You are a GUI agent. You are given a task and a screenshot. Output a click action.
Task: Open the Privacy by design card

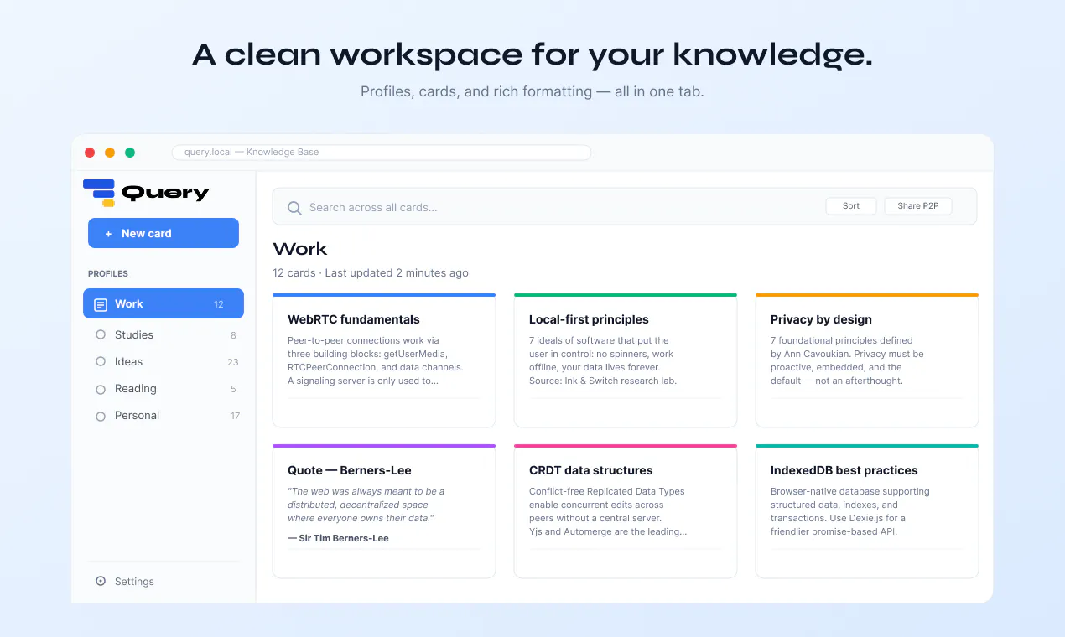tap(867, 360)
